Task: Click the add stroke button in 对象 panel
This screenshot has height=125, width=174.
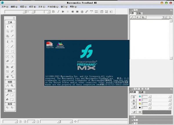Action: point(133,17)
